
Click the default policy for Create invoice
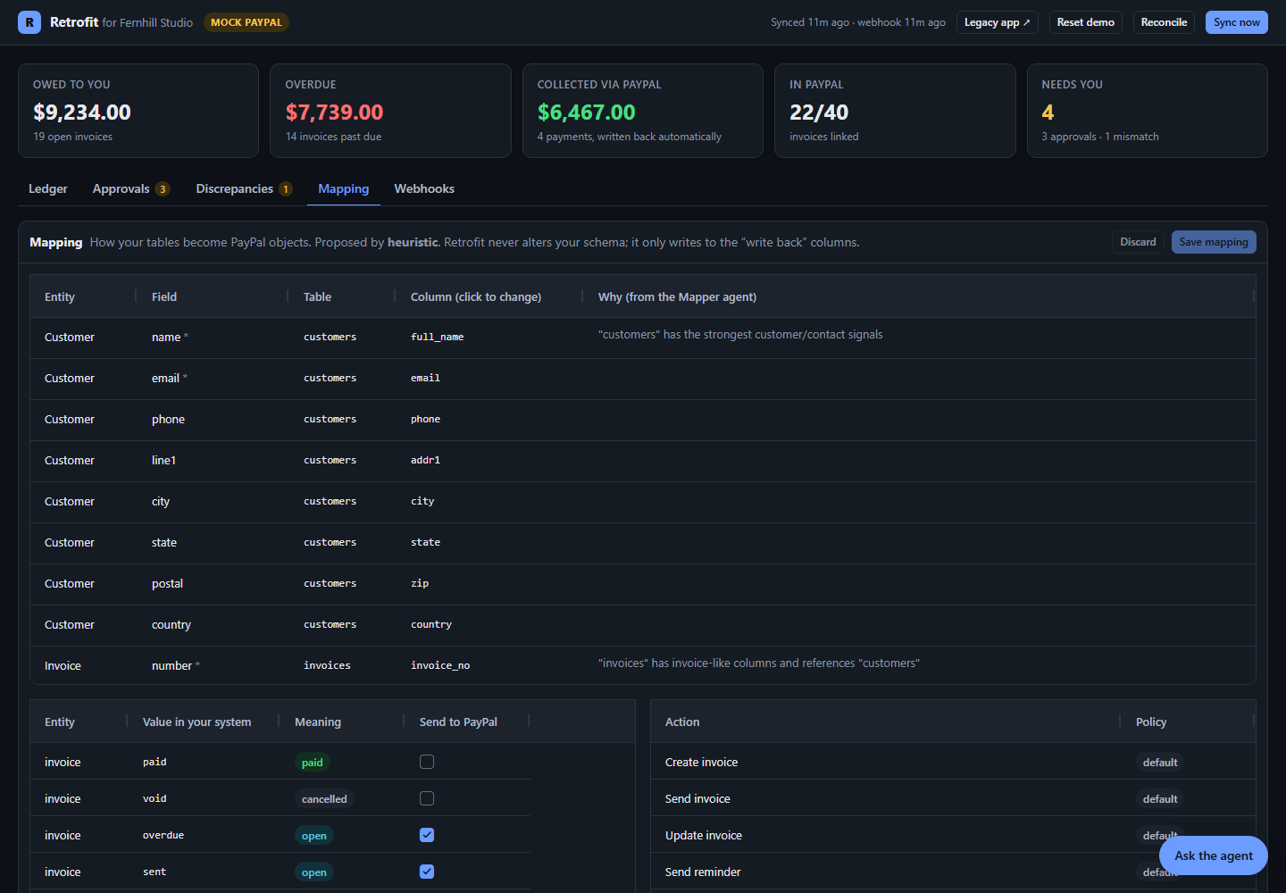1160,763
